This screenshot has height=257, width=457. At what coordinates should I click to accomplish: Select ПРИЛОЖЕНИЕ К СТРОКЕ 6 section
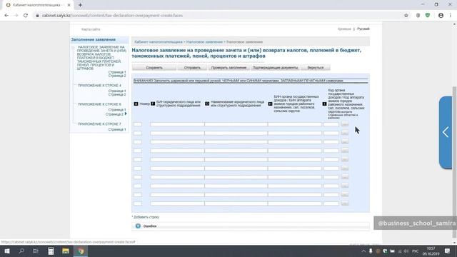(x=99, y=104)
